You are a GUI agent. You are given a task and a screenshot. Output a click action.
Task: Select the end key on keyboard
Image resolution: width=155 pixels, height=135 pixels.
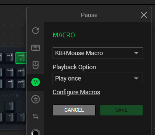tap(10, 84)
